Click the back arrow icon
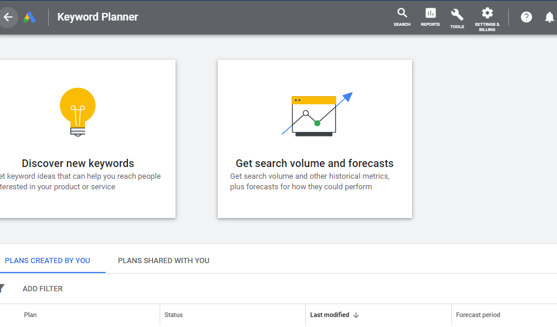This screenshot has width=557, height=327. pos(8,17)
